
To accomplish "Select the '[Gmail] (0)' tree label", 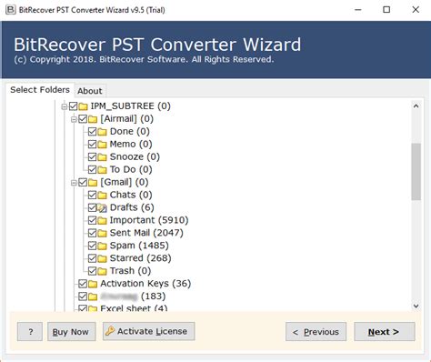I will (125, 182).
